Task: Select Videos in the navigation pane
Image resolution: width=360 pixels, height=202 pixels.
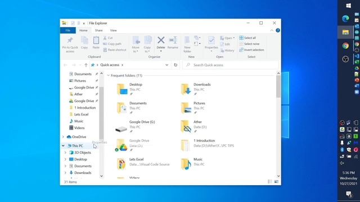Action: pyautogui.click(x=79, y=128)
